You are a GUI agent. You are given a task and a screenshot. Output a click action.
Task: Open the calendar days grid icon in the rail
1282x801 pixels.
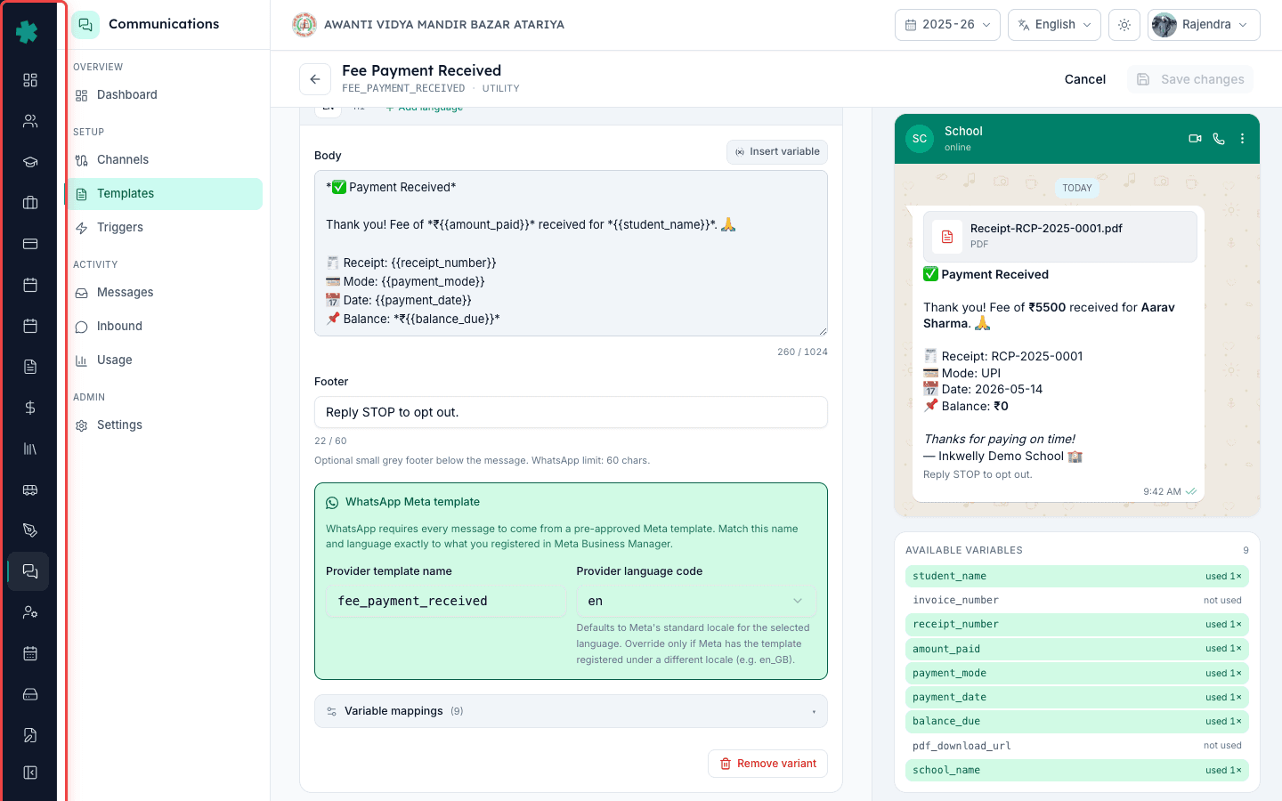[30, 653]
